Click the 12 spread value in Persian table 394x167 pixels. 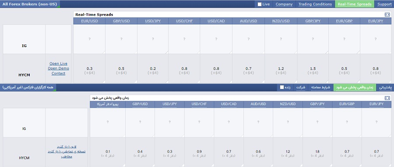click(288, 151)
